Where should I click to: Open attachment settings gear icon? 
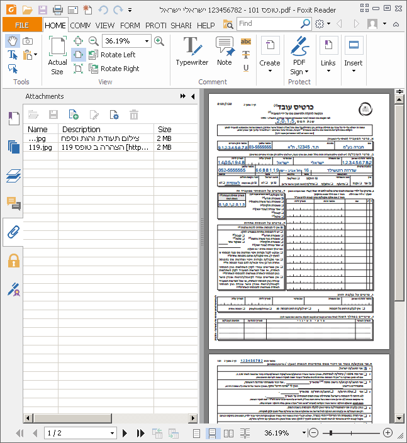[114, 115]
